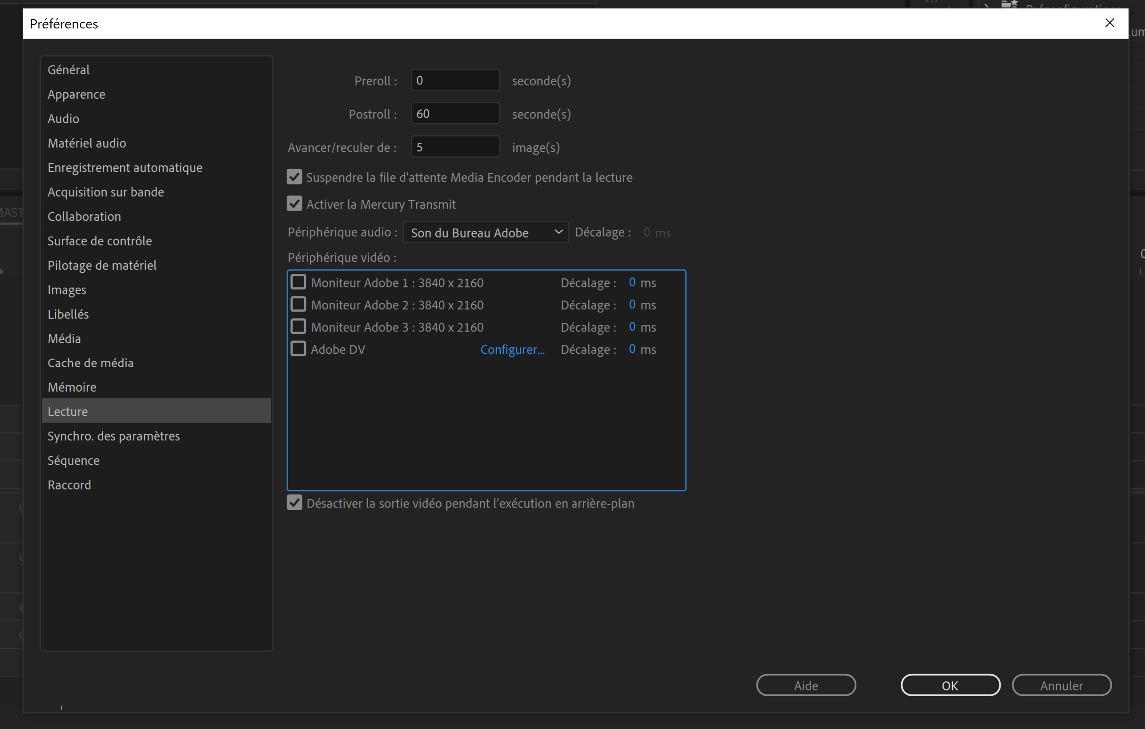Open the Périphérique audio dropdown
The width and height of the screenshot is (1145, 729).
click(486, 232)
